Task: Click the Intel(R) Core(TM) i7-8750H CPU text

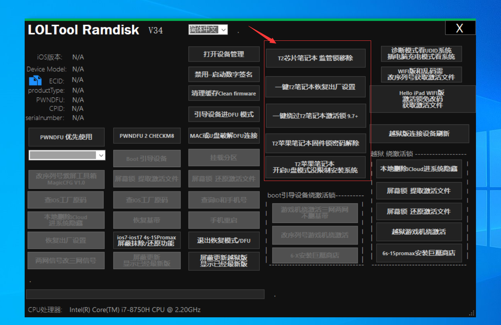Action: (135, 310)
